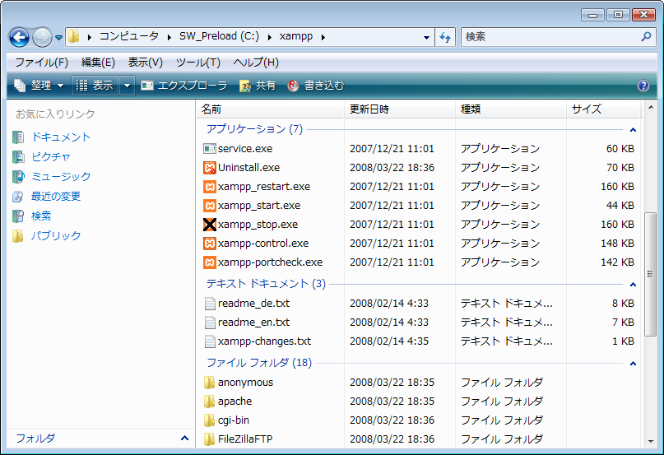Open the 編集(E) menu
664x455 pixels.
click(x=98, y=63)
